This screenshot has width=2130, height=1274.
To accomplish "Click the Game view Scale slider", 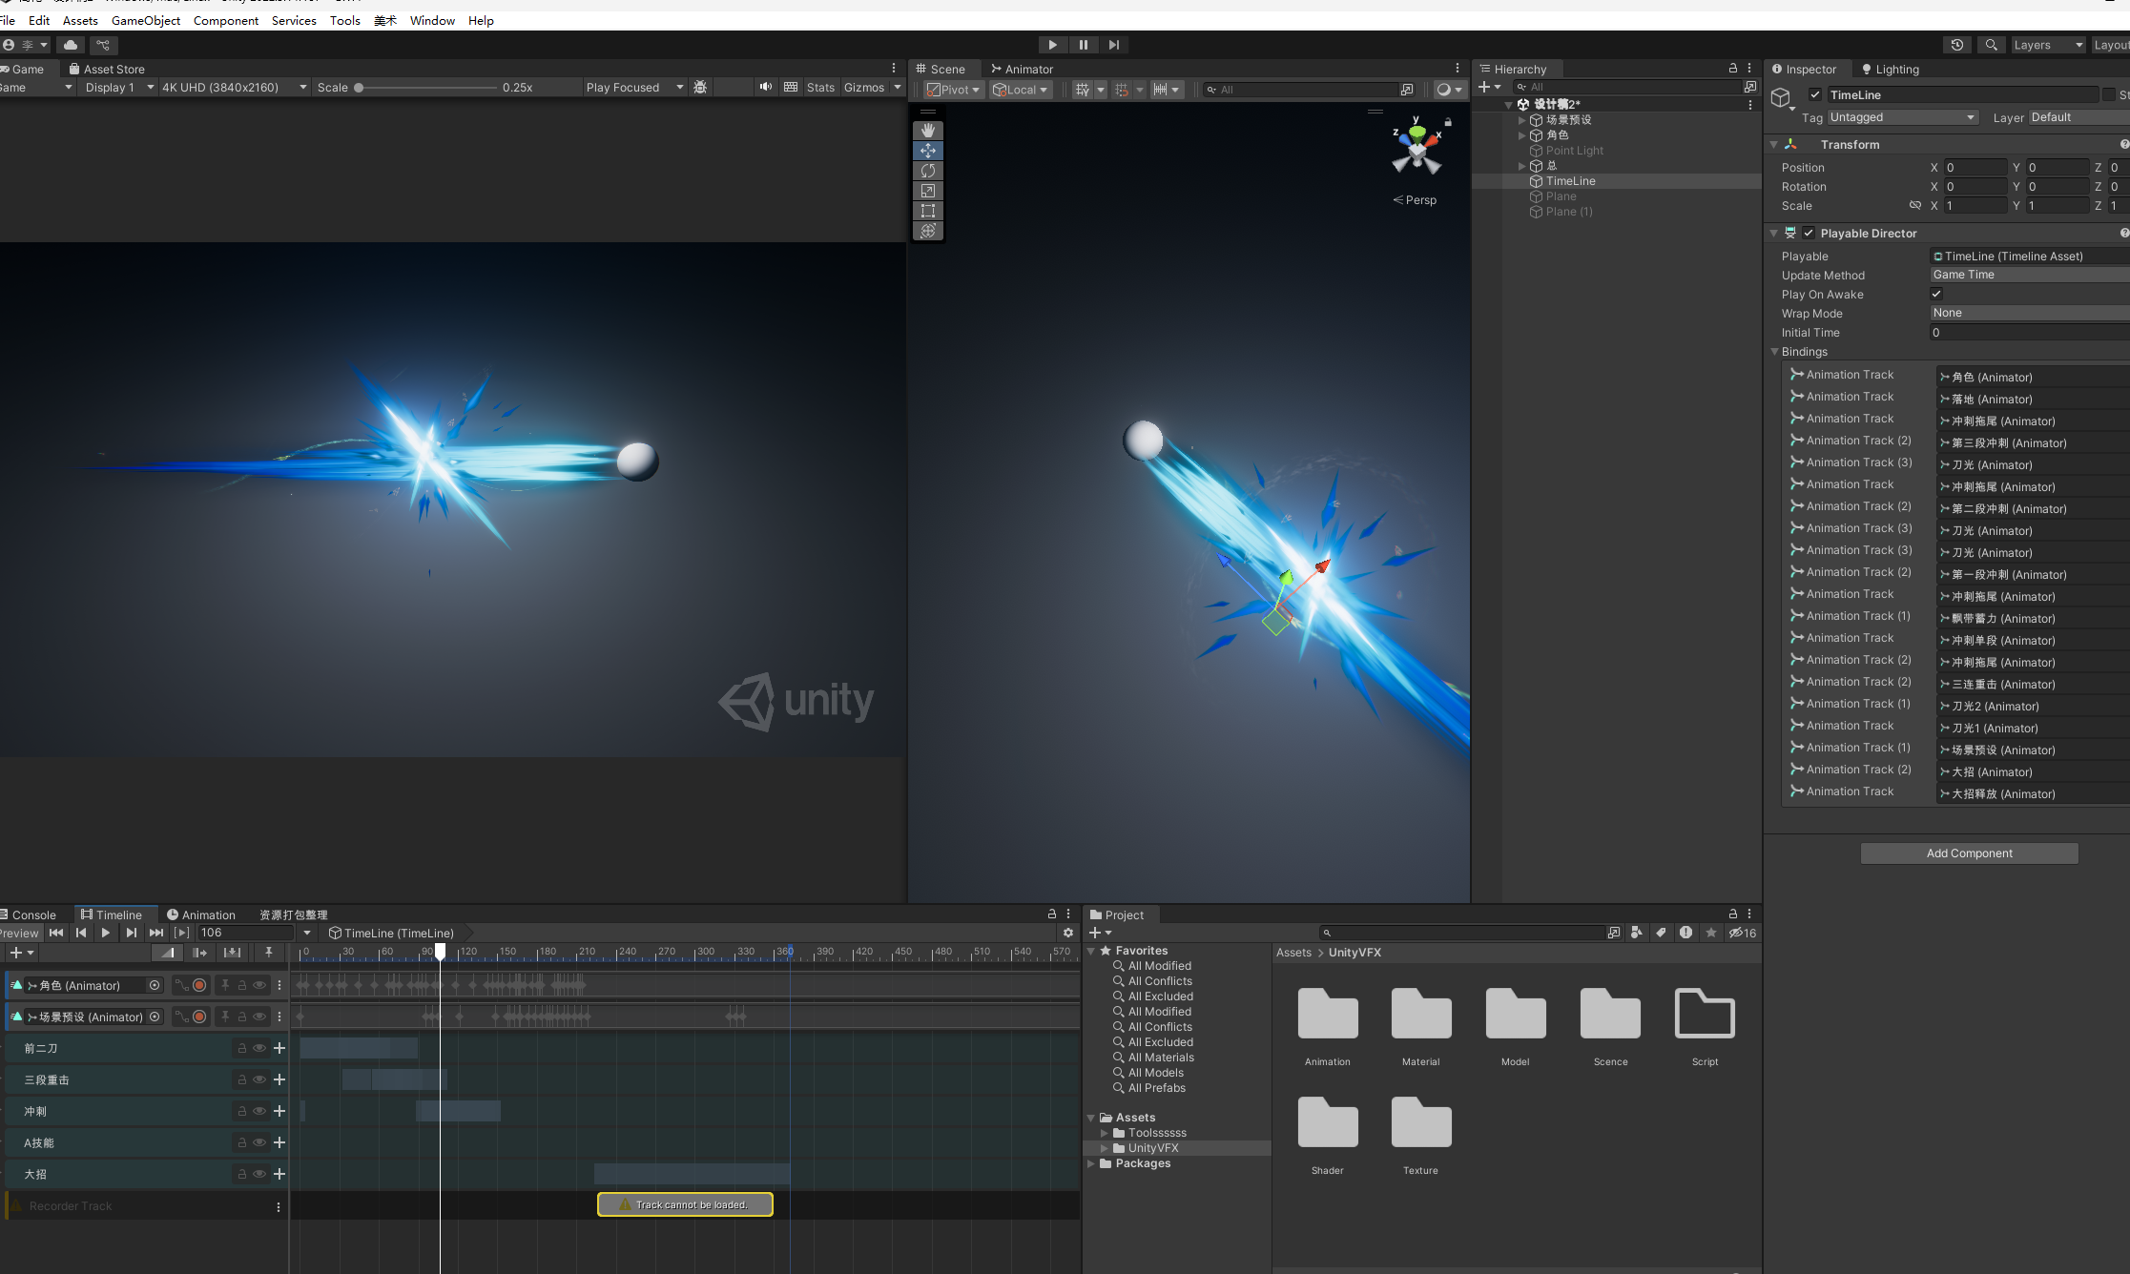I will [425, 87].
